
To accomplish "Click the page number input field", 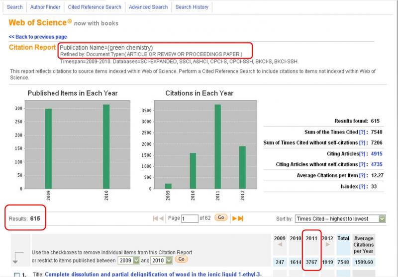I will point(190,218).
